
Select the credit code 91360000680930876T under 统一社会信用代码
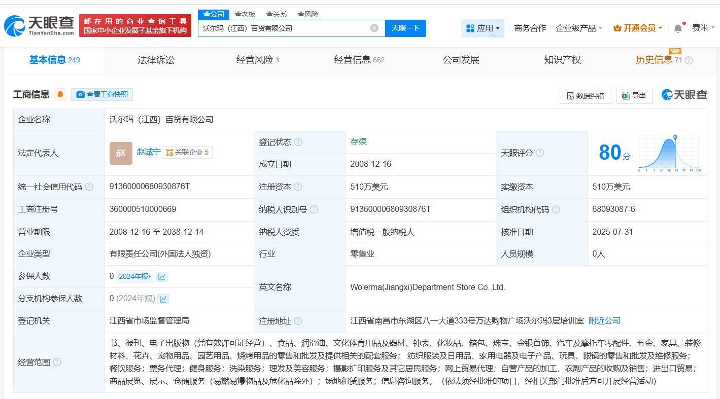point(150,187)
